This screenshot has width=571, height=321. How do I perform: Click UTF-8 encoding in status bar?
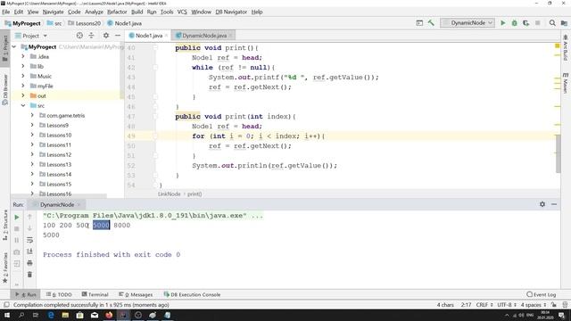pos(507,305)
